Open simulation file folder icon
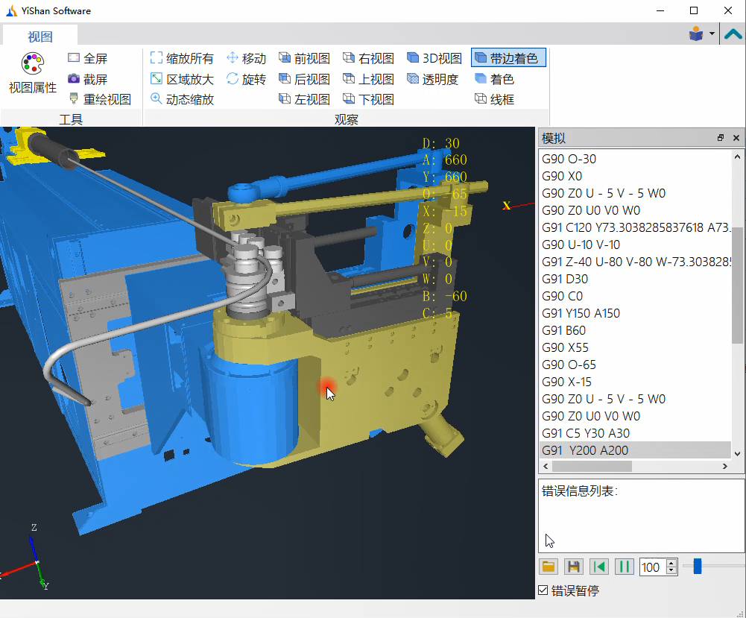The width and height of the screenshot is (746, 618). pos(549,567)
